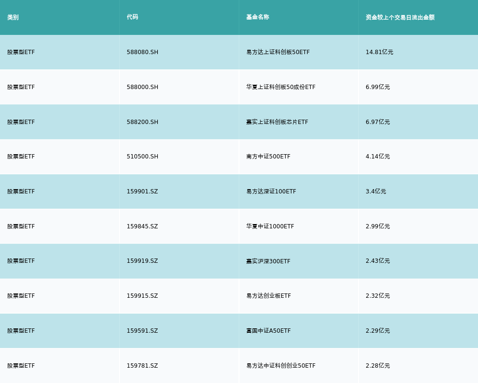This screenshot has height=383, width=478.
Task: Select fund code 588080.SH
Action: 142,52
